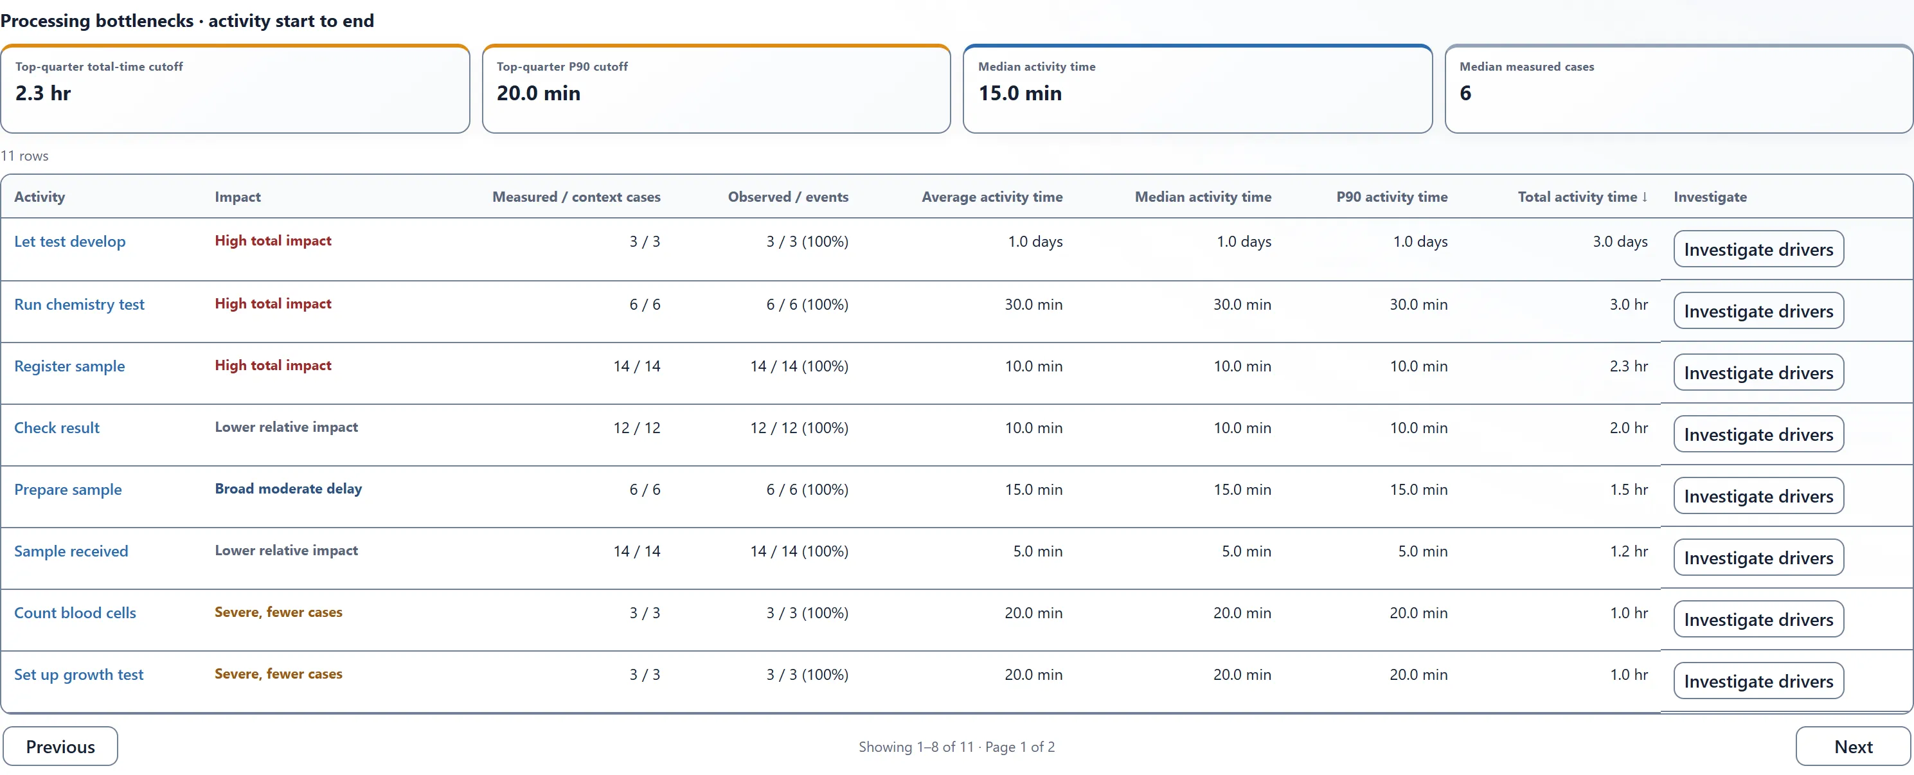Sort by Measured / context cases header
The image size is (1914, 775).
pyautogui.click(x=576, y=197)
